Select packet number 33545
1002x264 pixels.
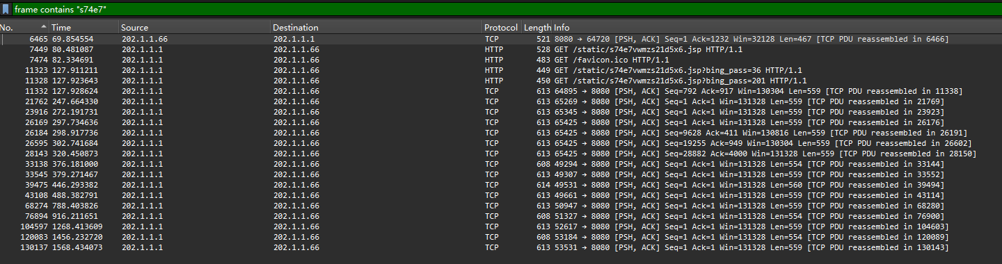[501, 174]
